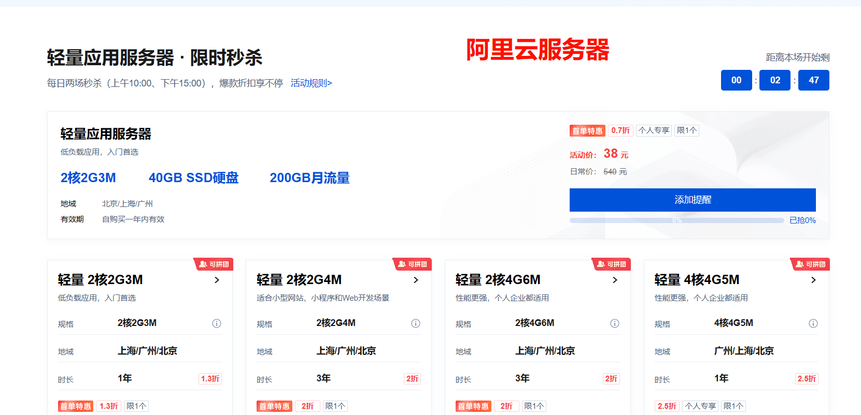Click the info icon beside 2核2G3M spec
861x415 pixels.
pos(217,323)
